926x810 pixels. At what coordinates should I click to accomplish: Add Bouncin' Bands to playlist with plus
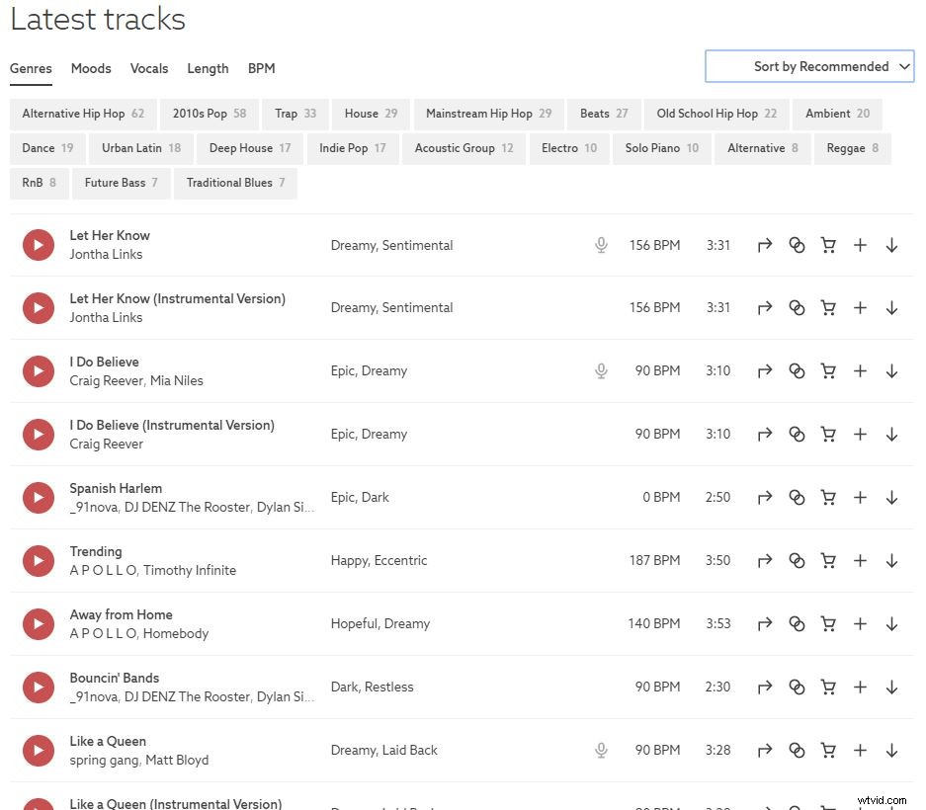(x=860, y=688)
